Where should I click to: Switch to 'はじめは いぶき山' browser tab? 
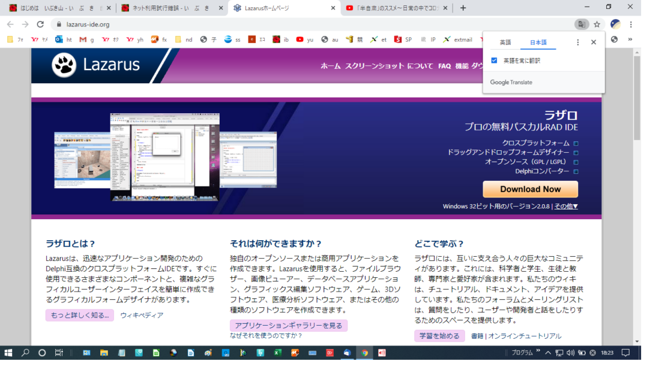[x=60, y=8]
